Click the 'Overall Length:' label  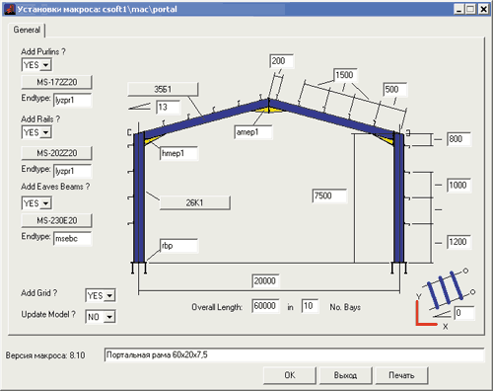tap(217, 307)
